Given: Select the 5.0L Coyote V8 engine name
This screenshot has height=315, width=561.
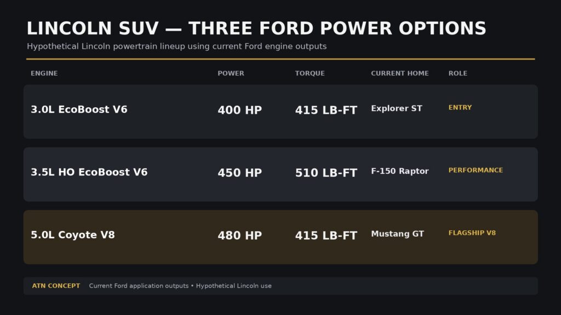Looking at the screenshot, I should [73, 235].
